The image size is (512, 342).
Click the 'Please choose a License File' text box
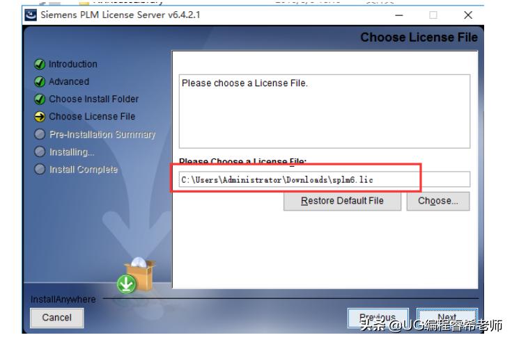pyautogui.click(x=324, y=111)
